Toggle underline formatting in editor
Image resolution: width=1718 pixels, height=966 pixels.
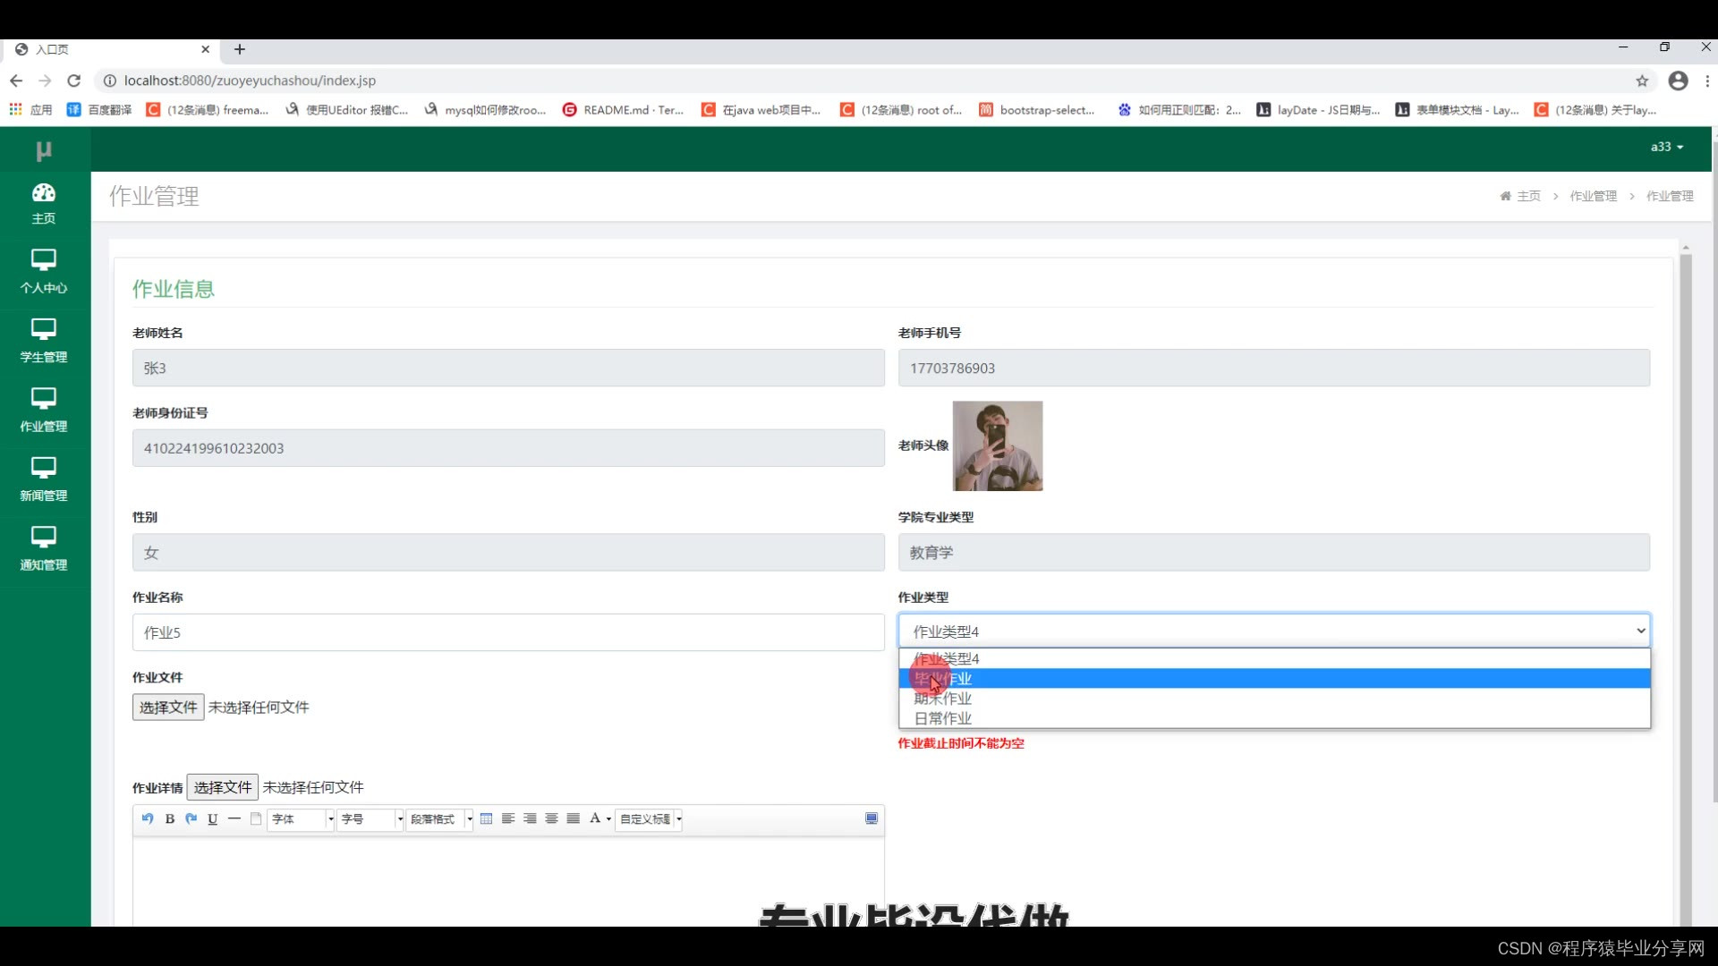(x=212, y=818)
